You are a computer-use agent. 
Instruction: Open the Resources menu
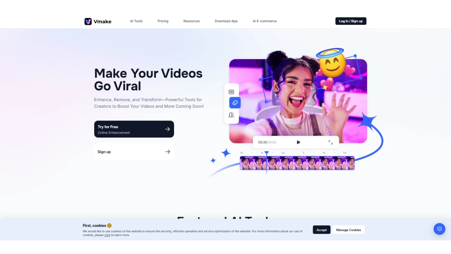pyautogui.click(x=191, y=21)
